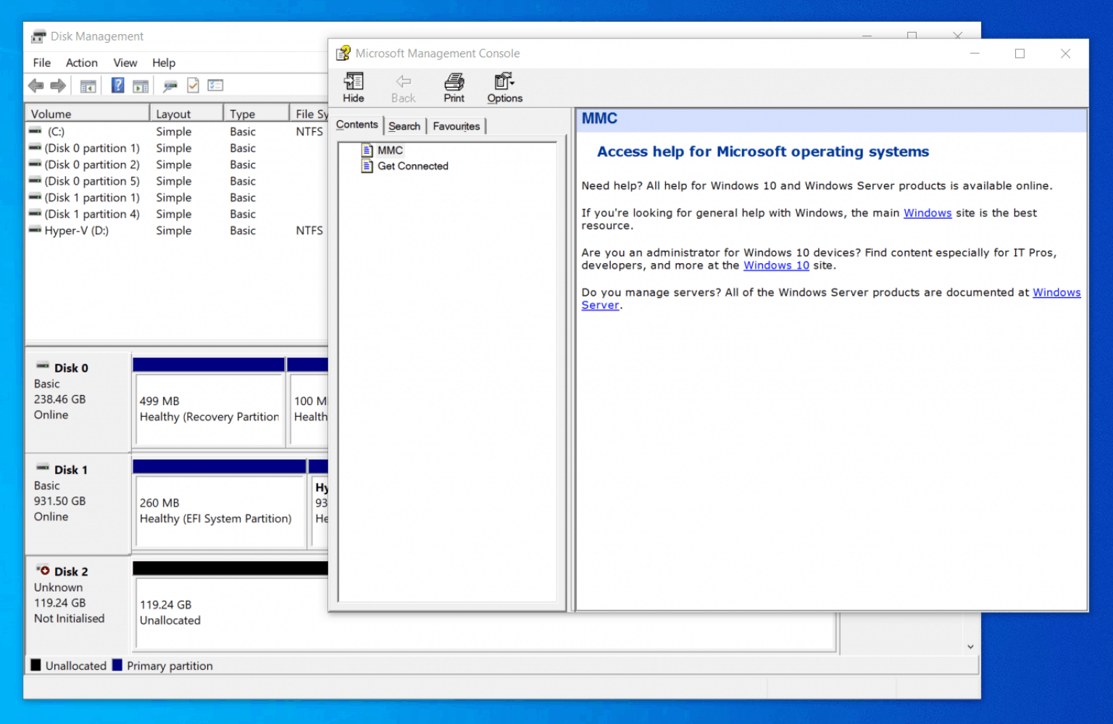Switch to the Favourites tab

(457, 126)
